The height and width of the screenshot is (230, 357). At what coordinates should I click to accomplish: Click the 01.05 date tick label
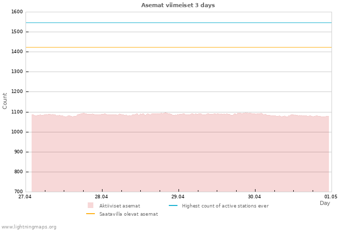pyautogui.click(x=331, y=196)
